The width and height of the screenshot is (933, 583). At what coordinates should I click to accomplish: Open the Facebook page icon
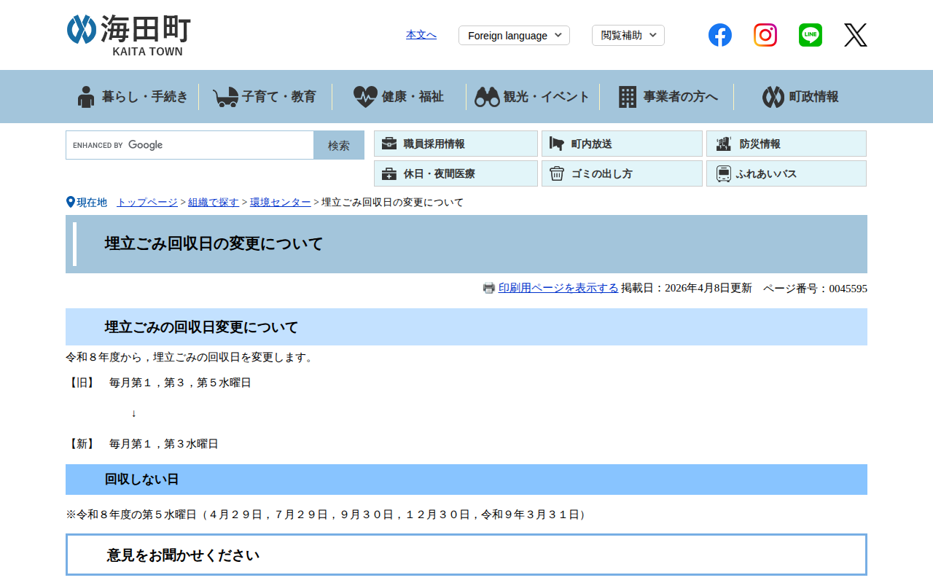pyautogui.click(x=720, y=35)
